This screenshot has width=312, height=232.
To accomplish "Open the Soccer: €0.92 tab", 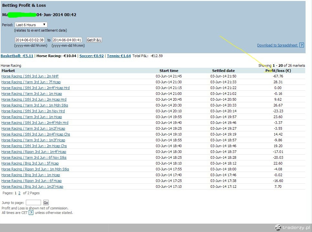I will (91, 56).
